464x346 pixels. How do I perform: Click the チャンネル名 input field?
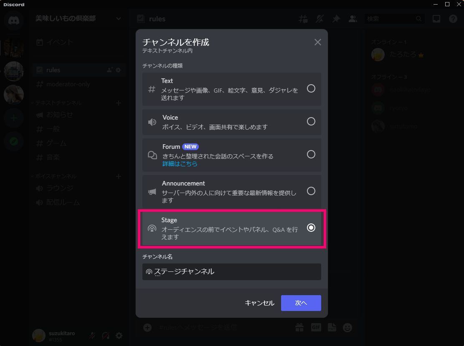[x=232, y=272]
